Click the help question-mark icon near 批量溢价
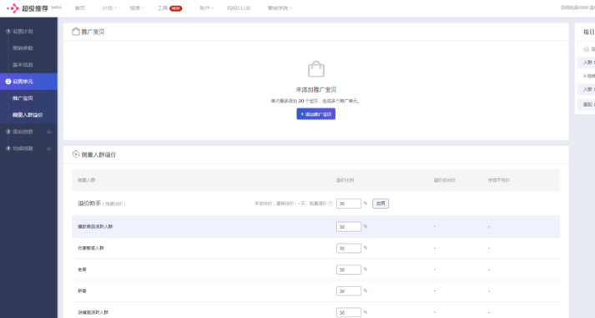The height and width of the screenshot is (318, 595). point(330,204)
